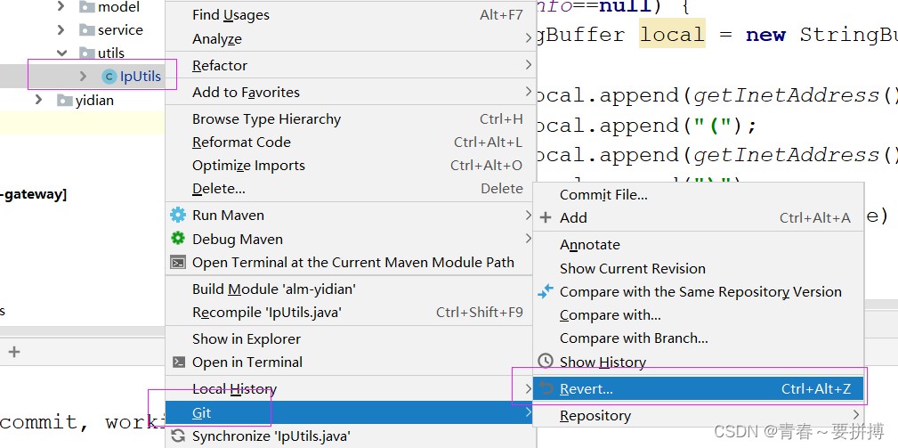Click the terminal icon beside Open Terminal at Maven Module Path
This screenshot has height=448, width=898.
coord(178,262)
